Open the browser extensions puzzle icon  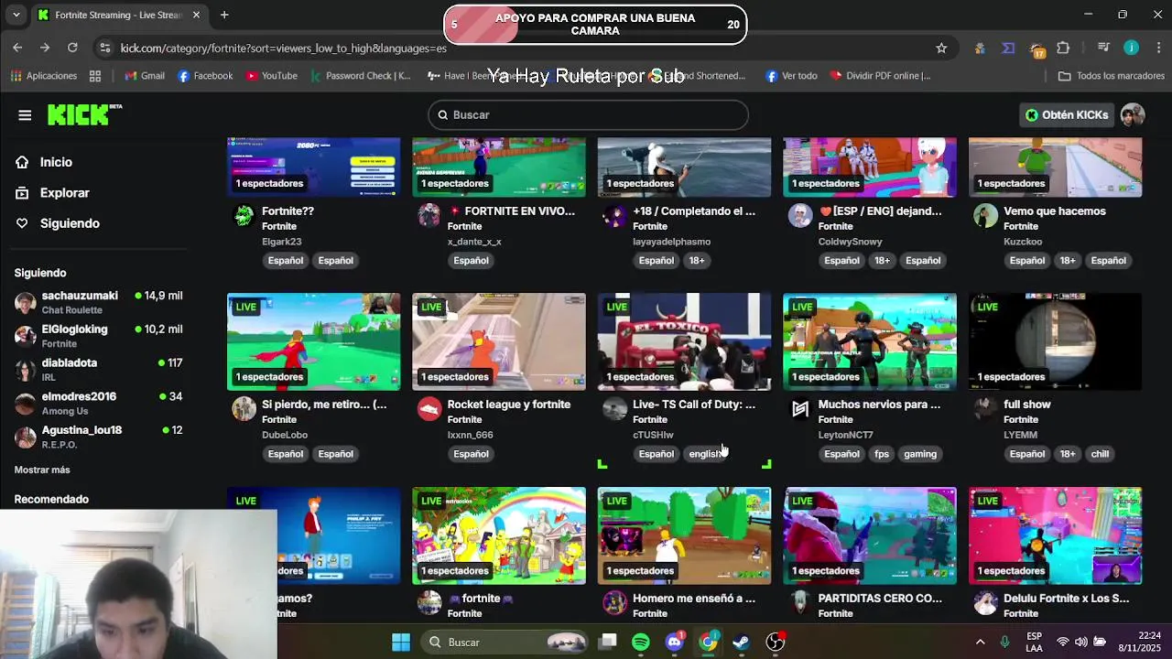point(1063,48)
